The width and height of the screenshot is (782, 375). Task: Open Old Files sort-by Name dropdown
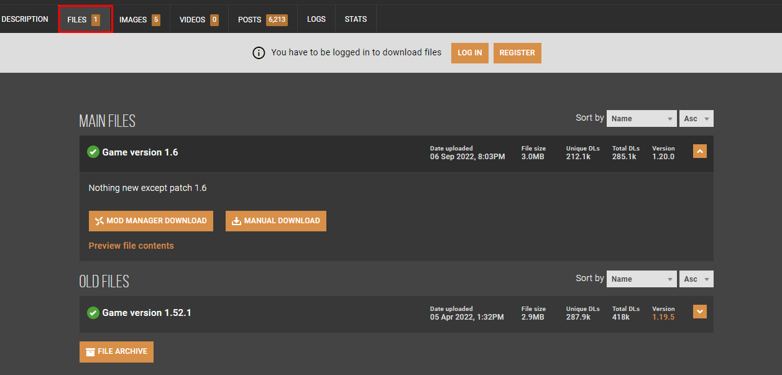tap(642, 279)
